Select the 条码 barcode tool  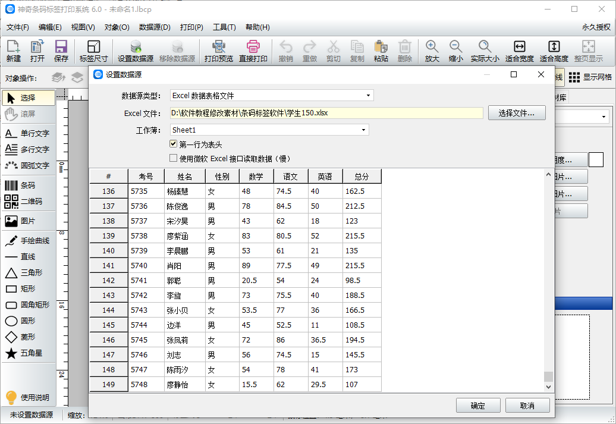[28, 186]
